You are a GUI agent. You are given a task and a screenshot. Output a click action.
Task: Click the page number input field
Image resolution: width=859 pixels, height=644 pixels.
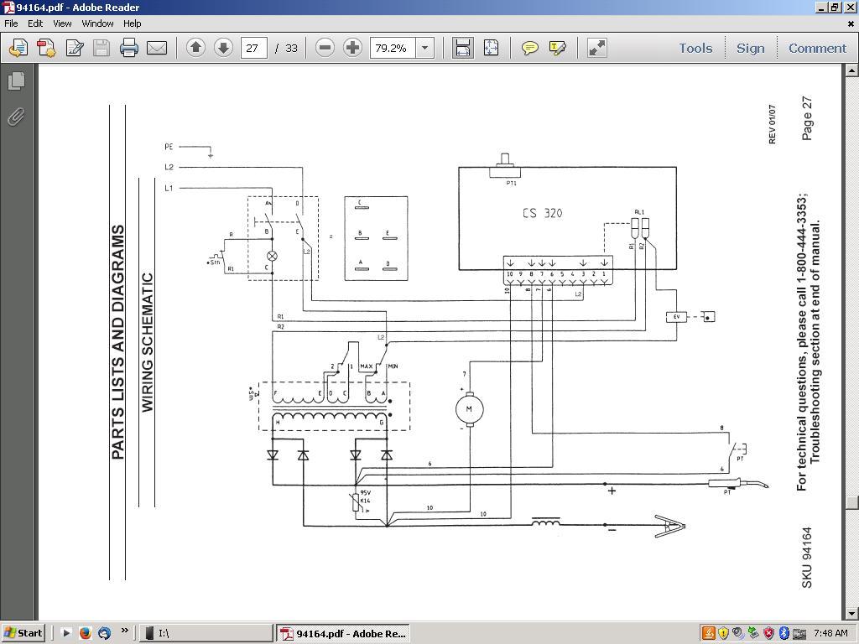click(x=253, y=48)
